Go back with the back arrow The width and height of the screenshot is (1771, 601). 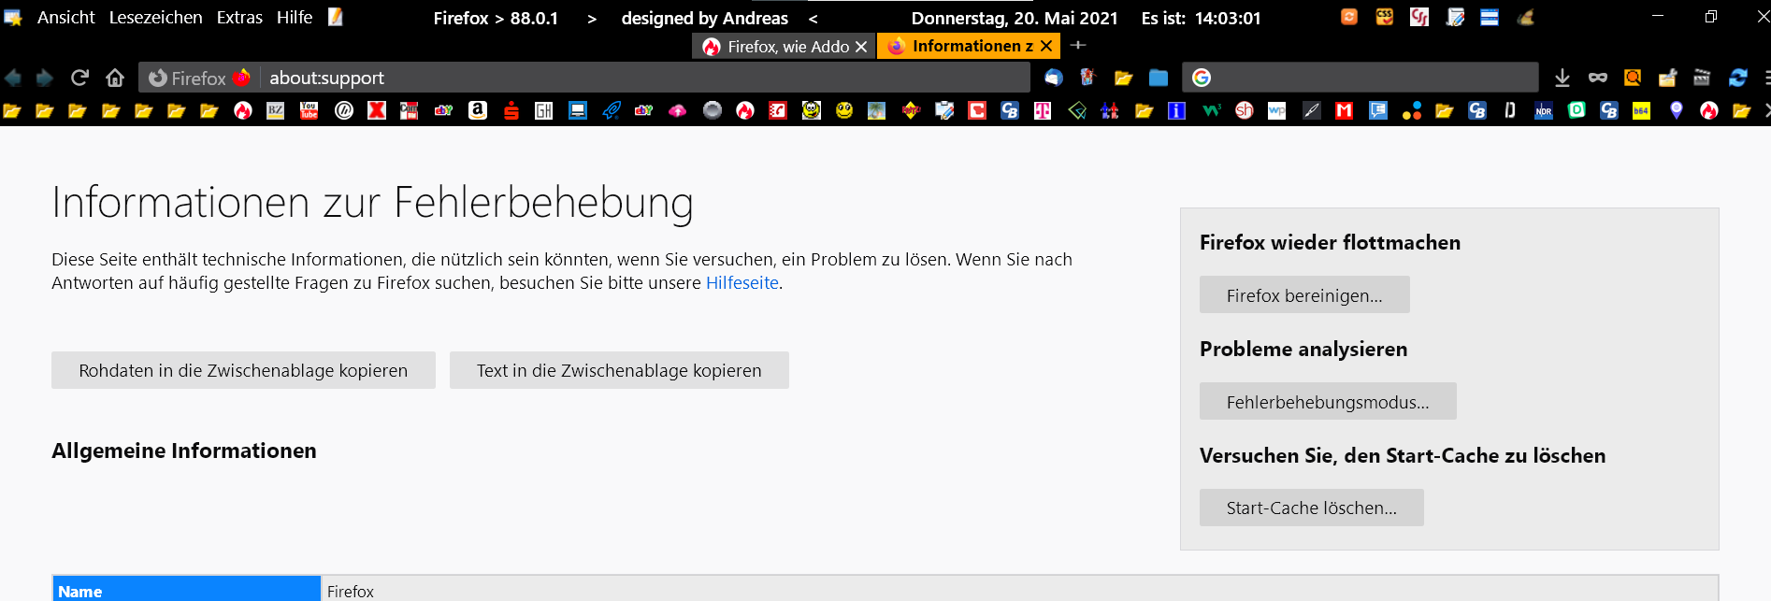click(13, 78)
